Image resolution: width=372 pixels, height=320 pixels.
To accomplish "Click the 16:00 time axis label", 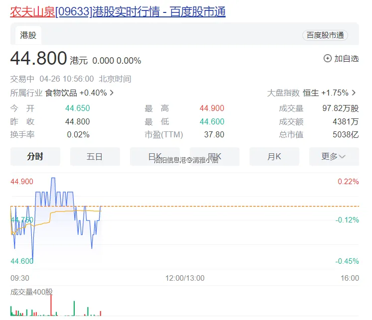I will point(350,278).
